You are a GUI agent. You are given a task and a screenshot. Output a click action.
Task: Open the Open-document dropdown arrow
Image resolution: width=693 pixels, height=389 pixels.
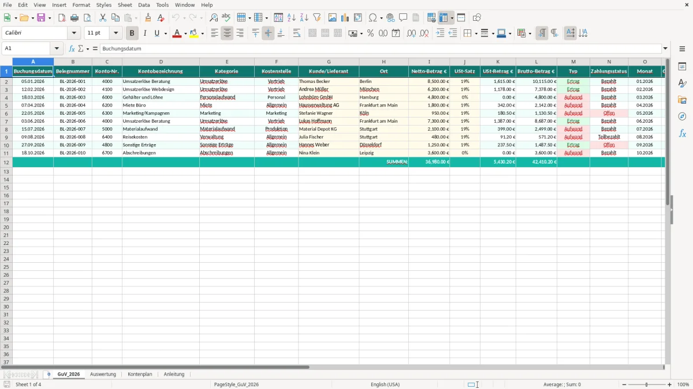point(32,18)
